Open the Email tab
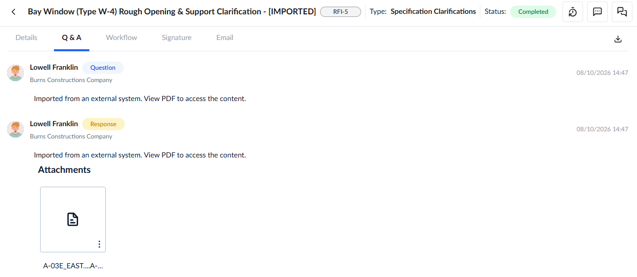Image resolution: width=637 pixels, height=277 pixels. (224, 37)
